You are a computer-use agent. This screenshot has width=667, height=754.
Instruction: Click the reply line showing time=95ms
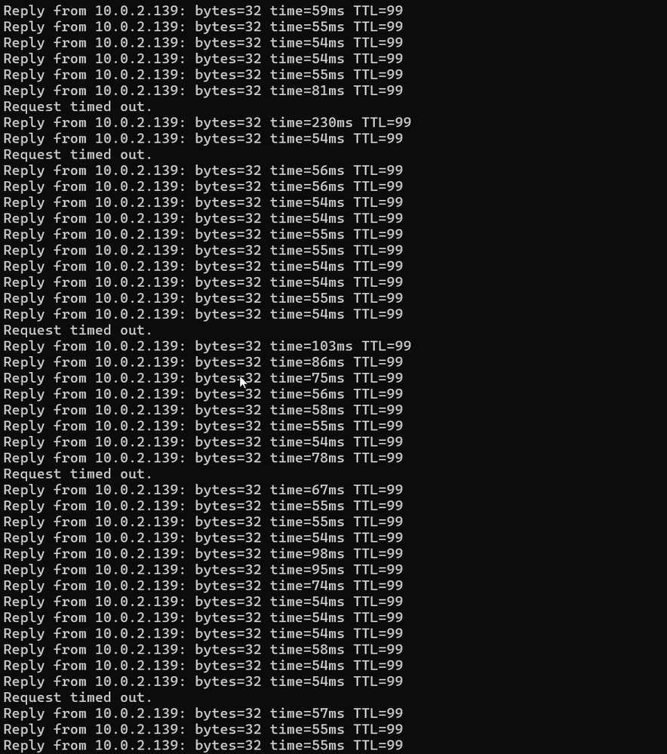pos(203,570)
